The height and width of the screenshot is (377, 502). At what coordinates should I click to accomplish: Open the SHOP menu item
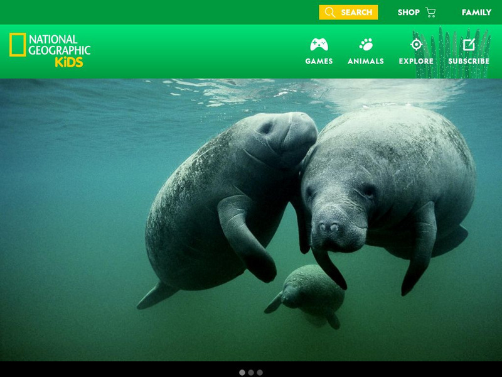(x=408, y=11)
